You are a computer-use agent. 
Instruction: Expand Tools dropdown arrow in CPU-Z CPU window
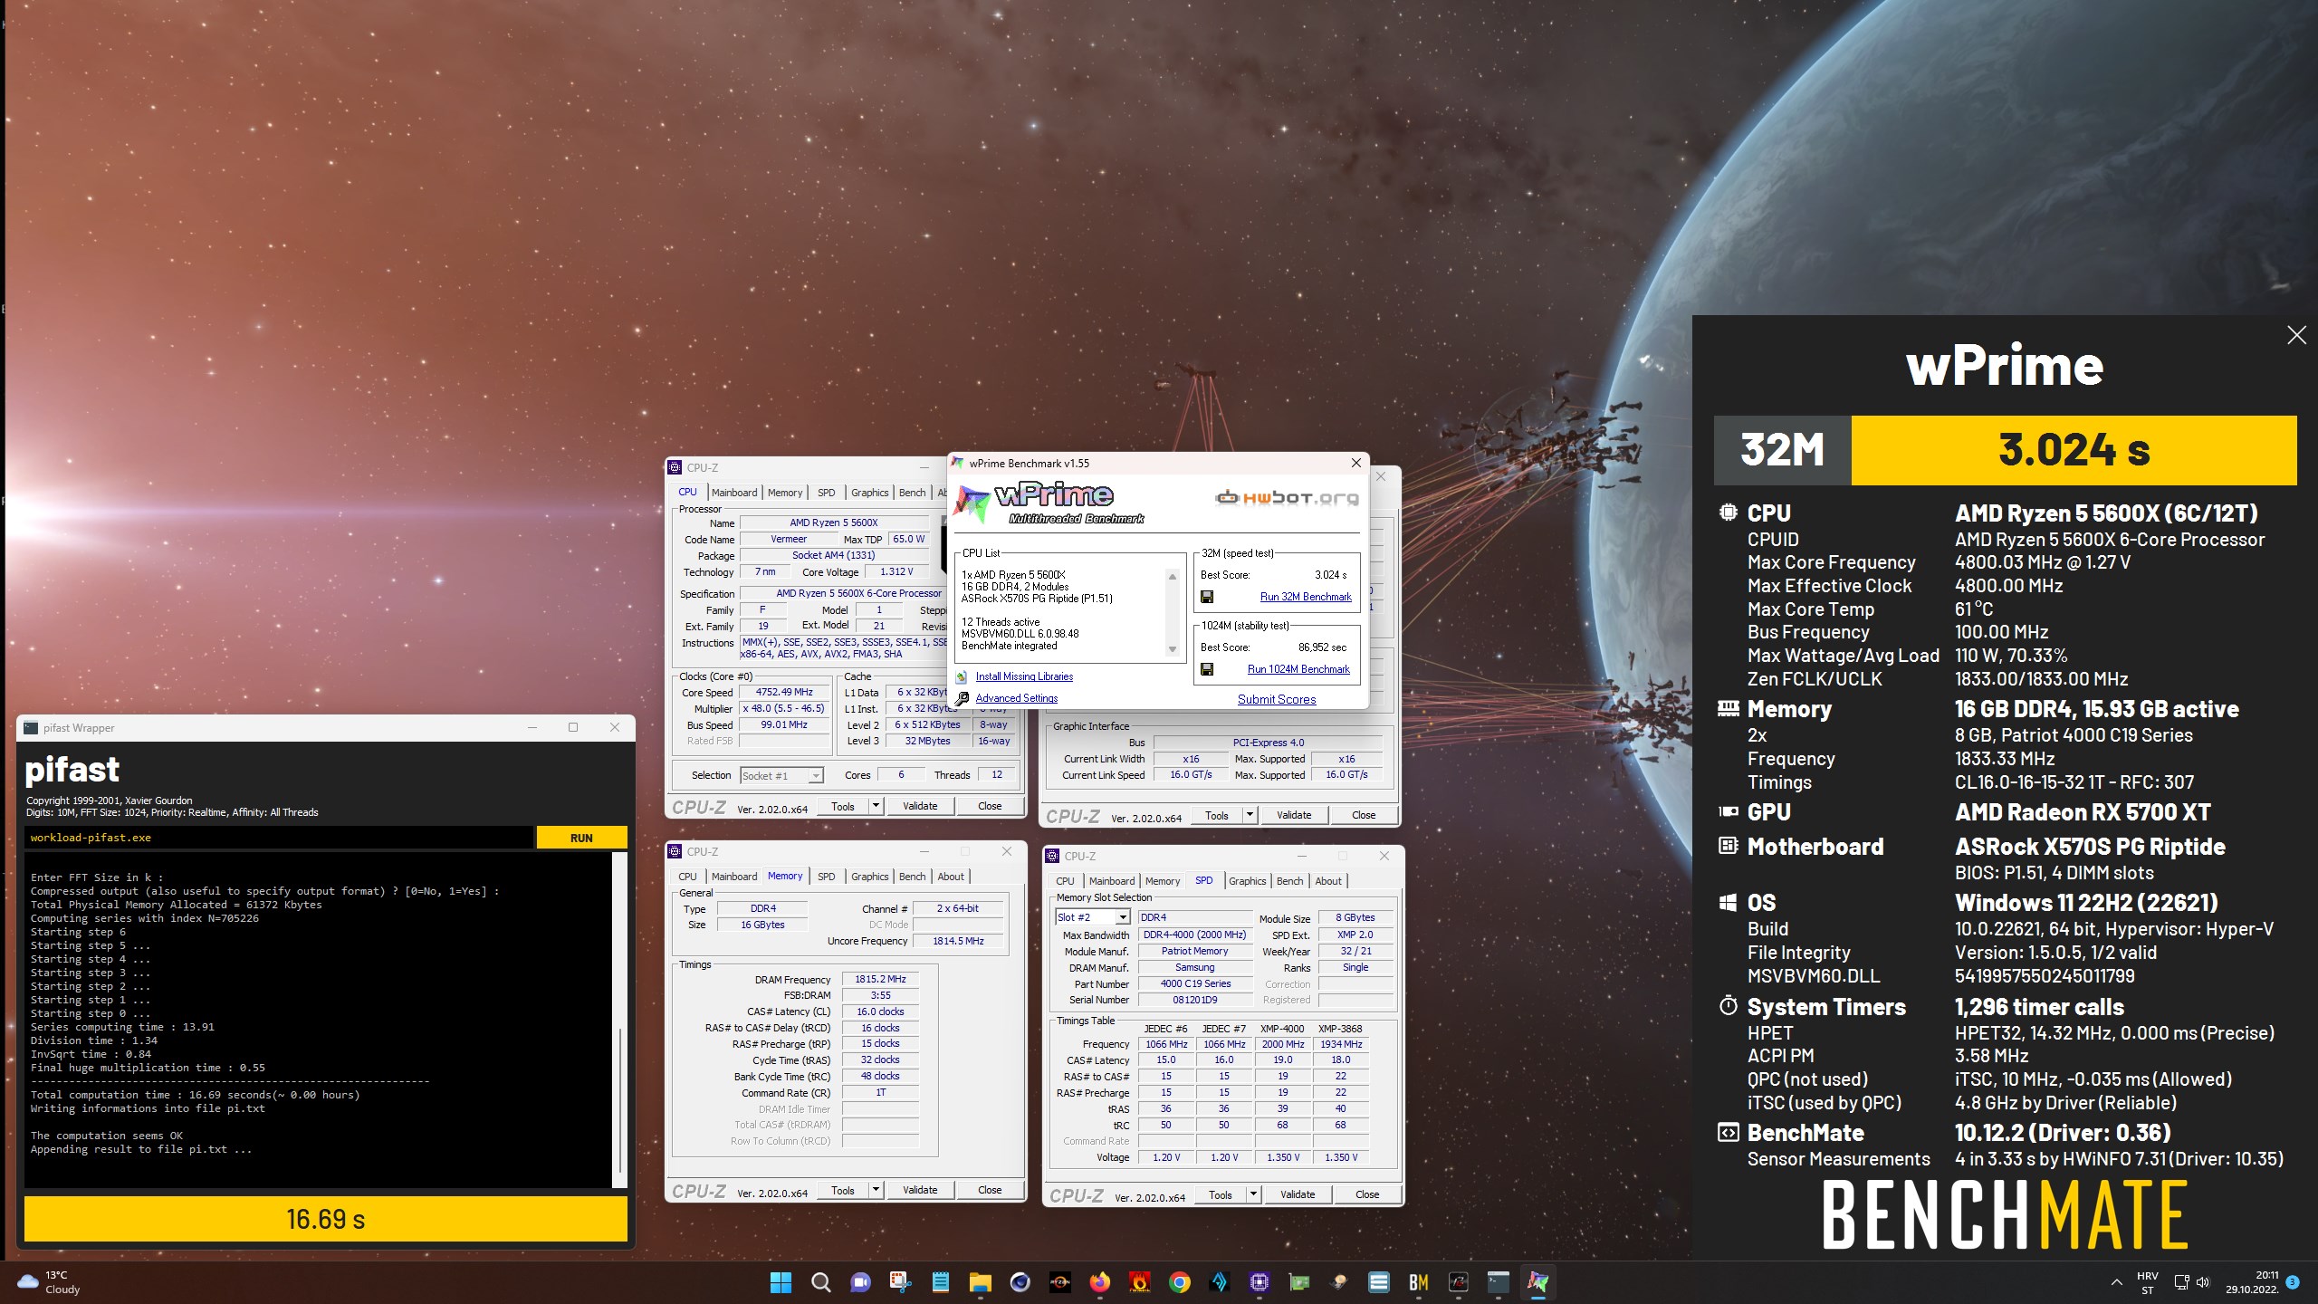click(876, 806)
